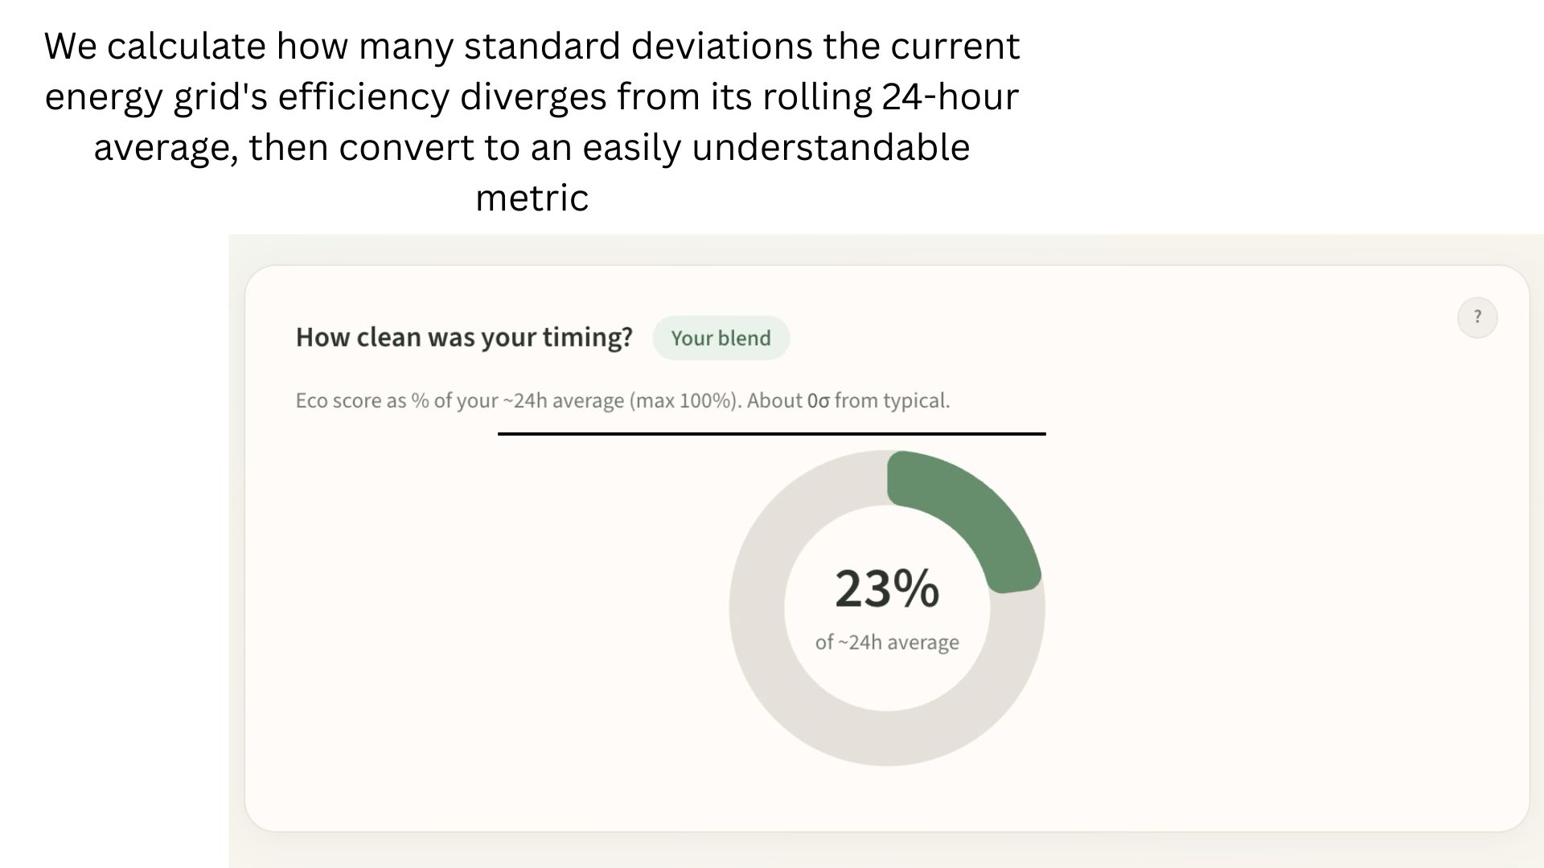Click the "0σ" value in the subtitle
Viewport: 1544px width, 868px height.
(x=818, y=400)
